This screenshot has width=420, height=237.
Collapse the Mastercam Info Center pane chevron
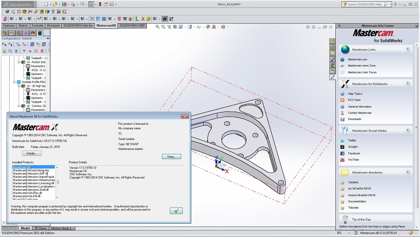[x=339, y=26]
